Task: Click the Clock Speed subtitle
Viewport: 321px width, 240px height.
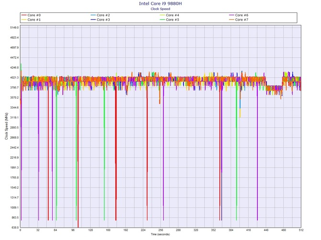Action: pyautogui.click(x=160, y=9)
